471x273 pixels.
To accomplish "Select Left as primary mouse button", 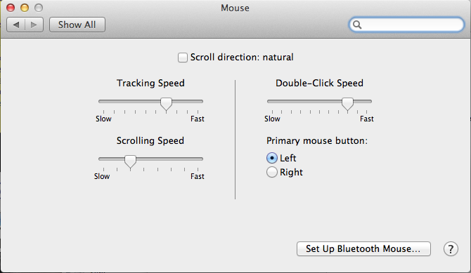I will pos(272,158).
